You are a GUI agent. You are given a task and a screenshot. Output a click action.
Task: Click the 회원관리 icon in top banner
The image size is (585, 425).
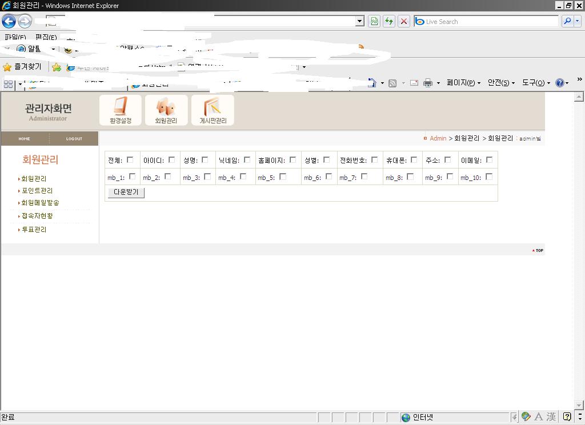[x=166, y=110]
